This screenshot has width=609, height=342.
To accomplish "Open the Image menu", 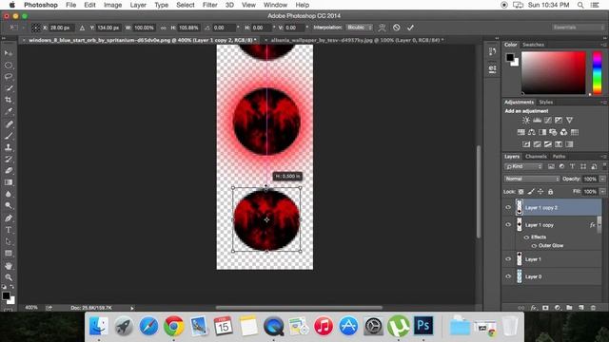I will (112, 5).
